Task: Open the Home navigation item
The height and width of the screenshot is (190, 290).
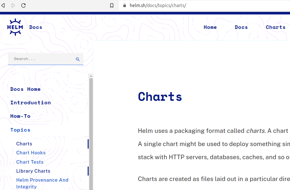Action: [210, 27]
